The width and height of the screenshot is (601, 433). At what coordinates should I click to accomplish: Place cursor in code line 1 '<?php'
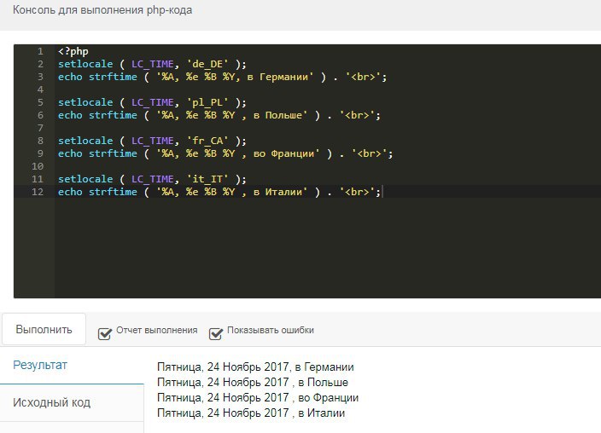pyautogui.click(x=73, y=51)
